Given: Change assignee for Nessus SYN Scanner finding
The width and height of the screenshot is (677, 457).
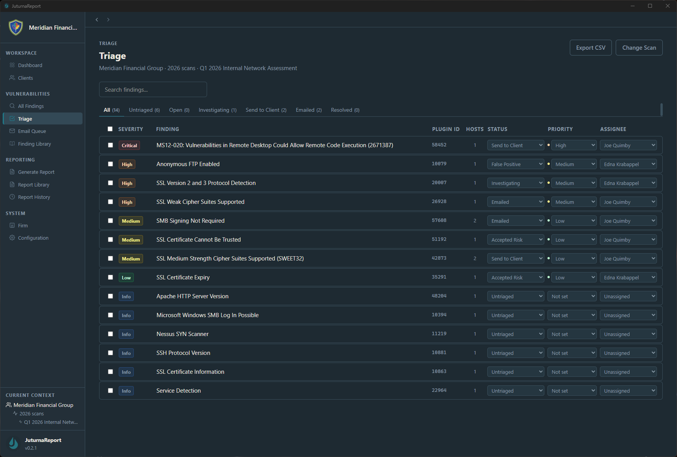Looking at the screenshot, I should click(628, 334).
